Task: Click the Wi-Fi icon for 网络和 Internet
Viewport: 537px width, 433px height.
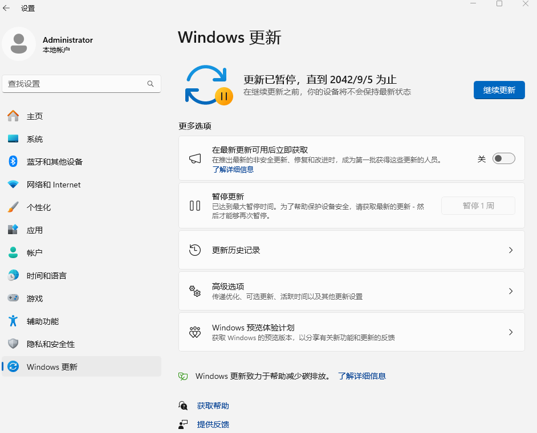Action: [13, 185]
